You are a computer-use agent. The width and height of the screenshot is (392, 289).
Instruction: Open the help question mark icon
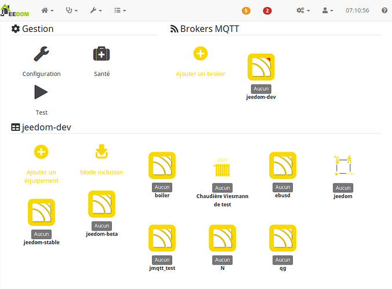coord(384,10)
